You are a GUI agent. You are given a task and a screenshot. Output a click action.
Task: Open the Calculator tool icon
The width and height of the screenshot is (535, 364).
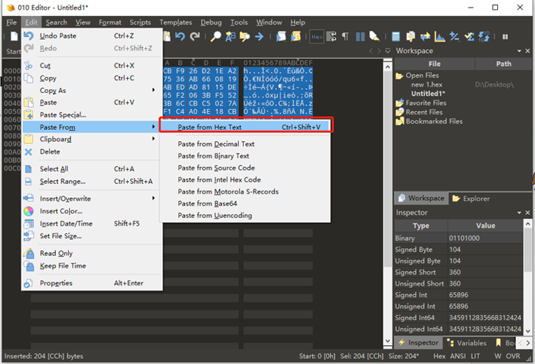[396, 36]
